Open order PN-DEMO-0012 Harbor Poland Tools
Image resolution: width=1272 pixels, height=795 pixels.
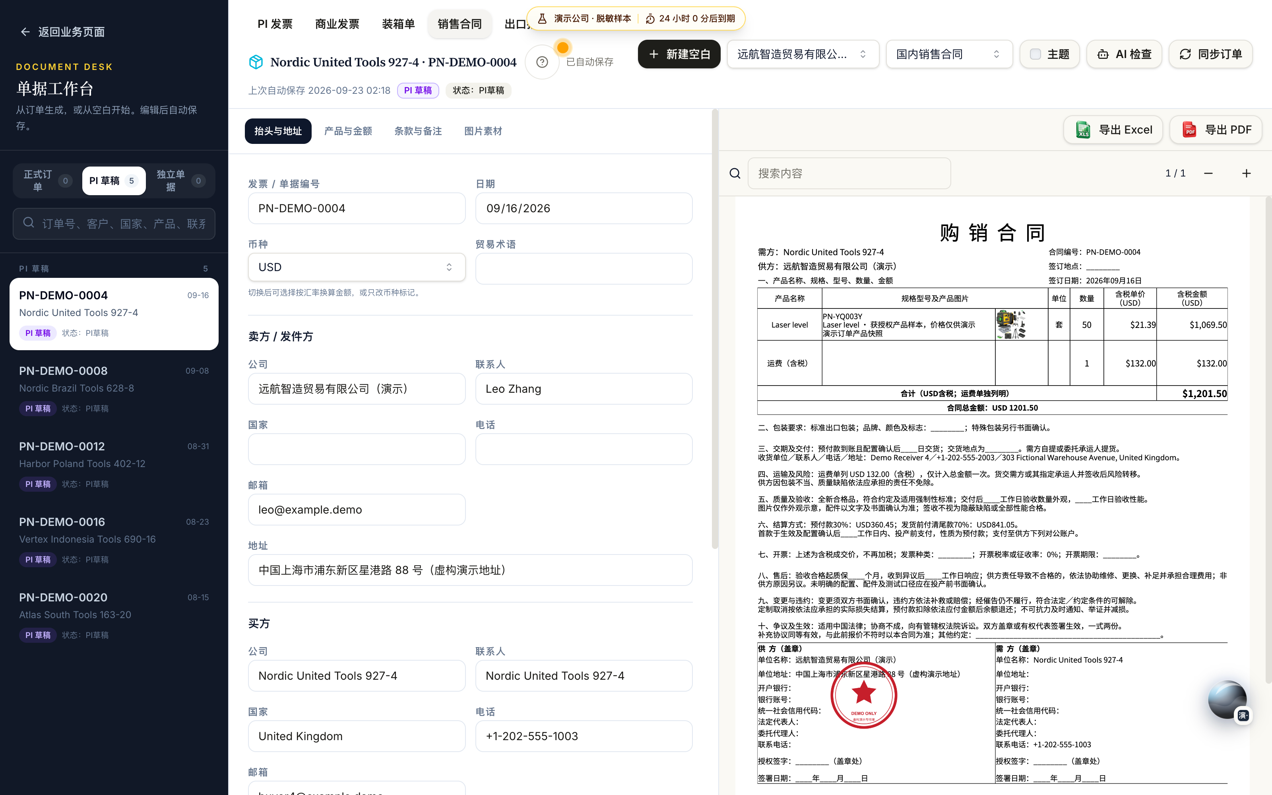coord(114,465)
